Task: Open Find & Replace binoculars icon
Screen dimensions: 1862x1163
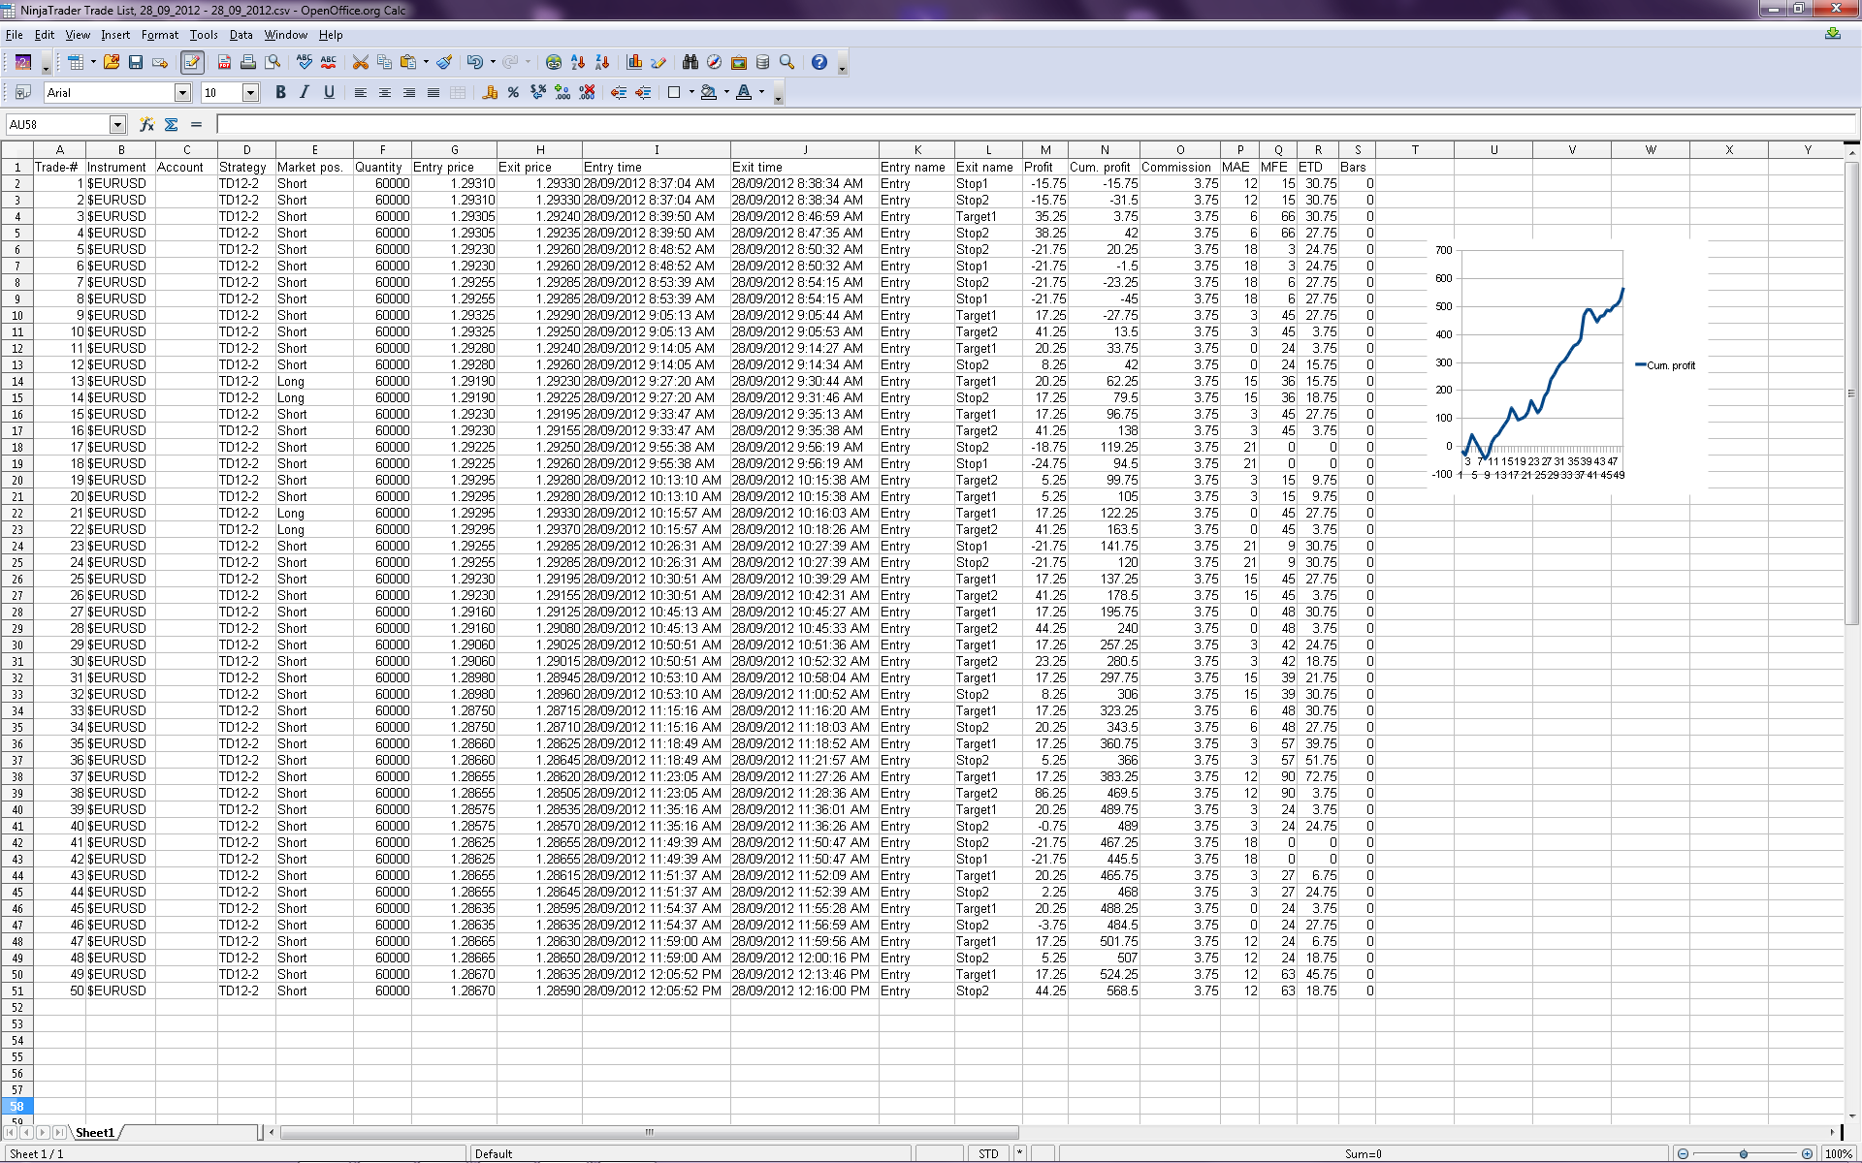Action: click(690, 62)
